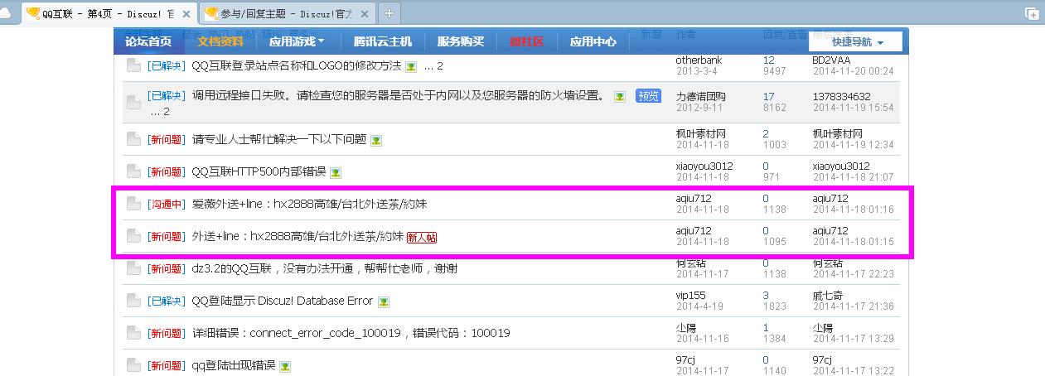Go to 论坛首页 in navigation bar
Screen dimensions: 1045x376
pos(148,41)
